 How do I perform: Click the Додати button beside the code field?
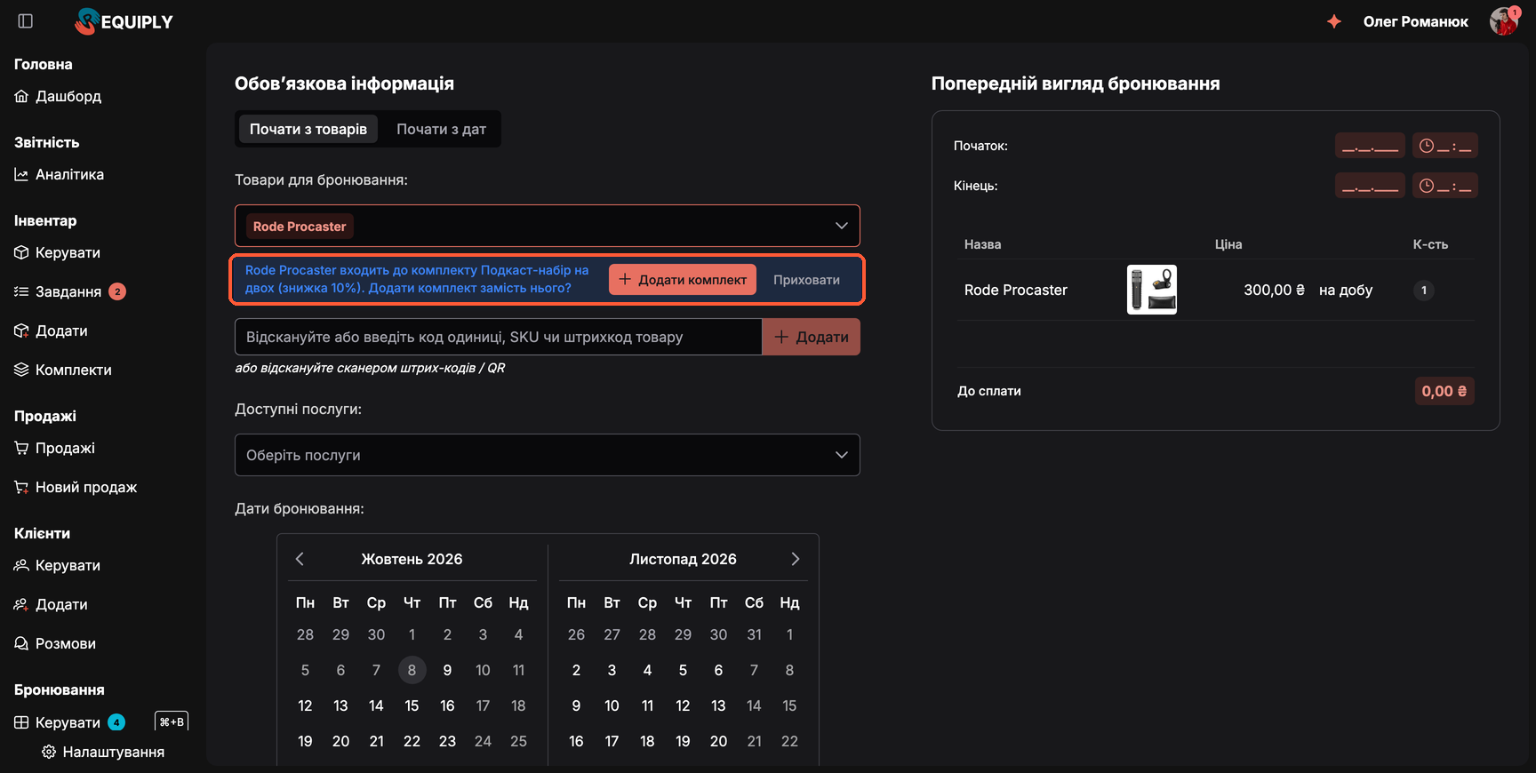click(x=812, y=337)
